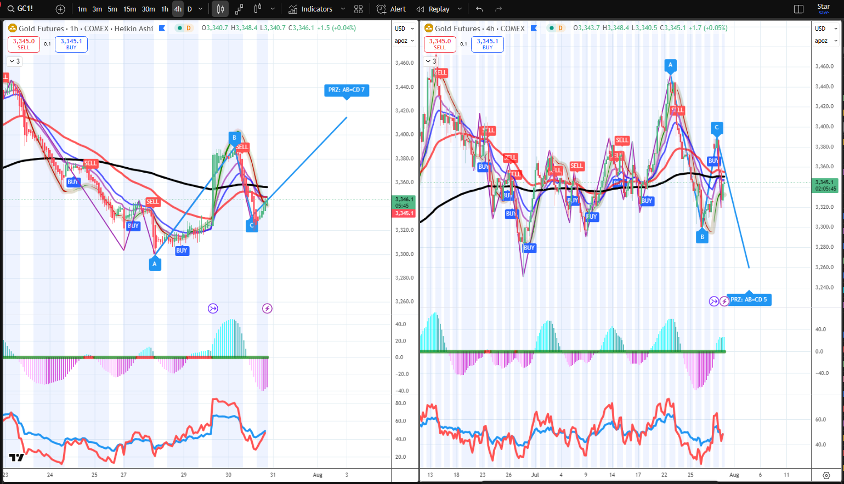Start bar Replay mode
The height and width of the screenshot is (484, 844).
(433, 9)
